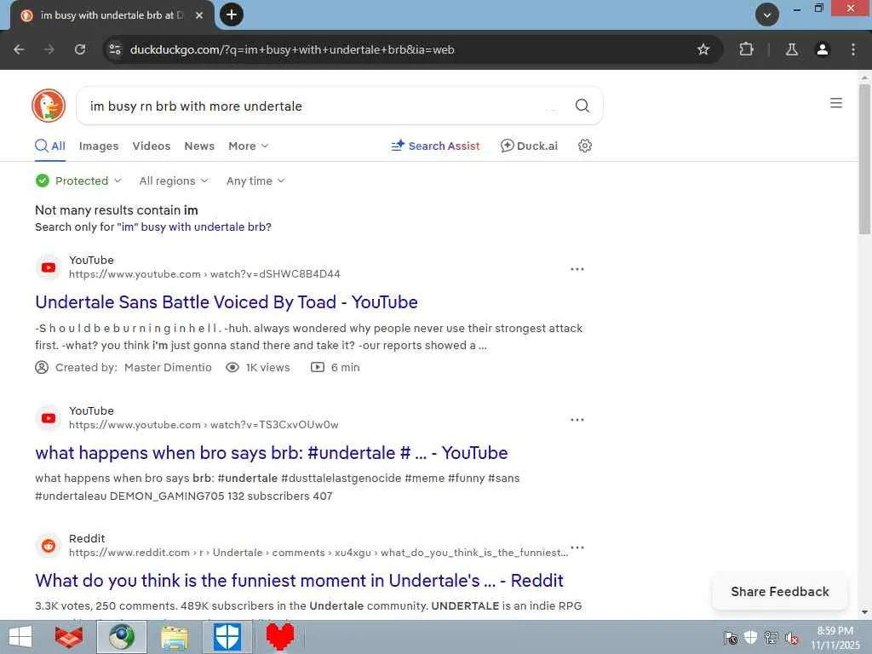The width and height of the screenshot is (872, 654).
Task: Expand the Any time filter dropdown
Action: point(255,181)
